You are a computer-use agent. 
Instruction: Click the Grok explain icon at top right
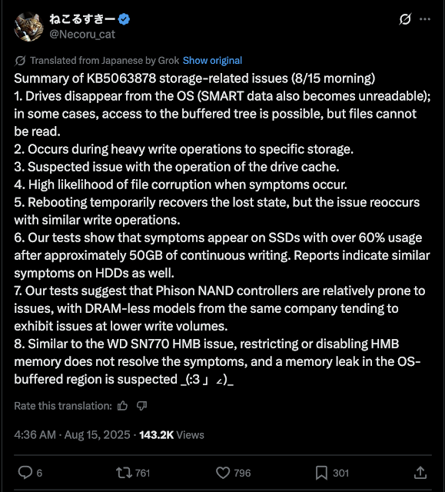[x=405, y=19]
